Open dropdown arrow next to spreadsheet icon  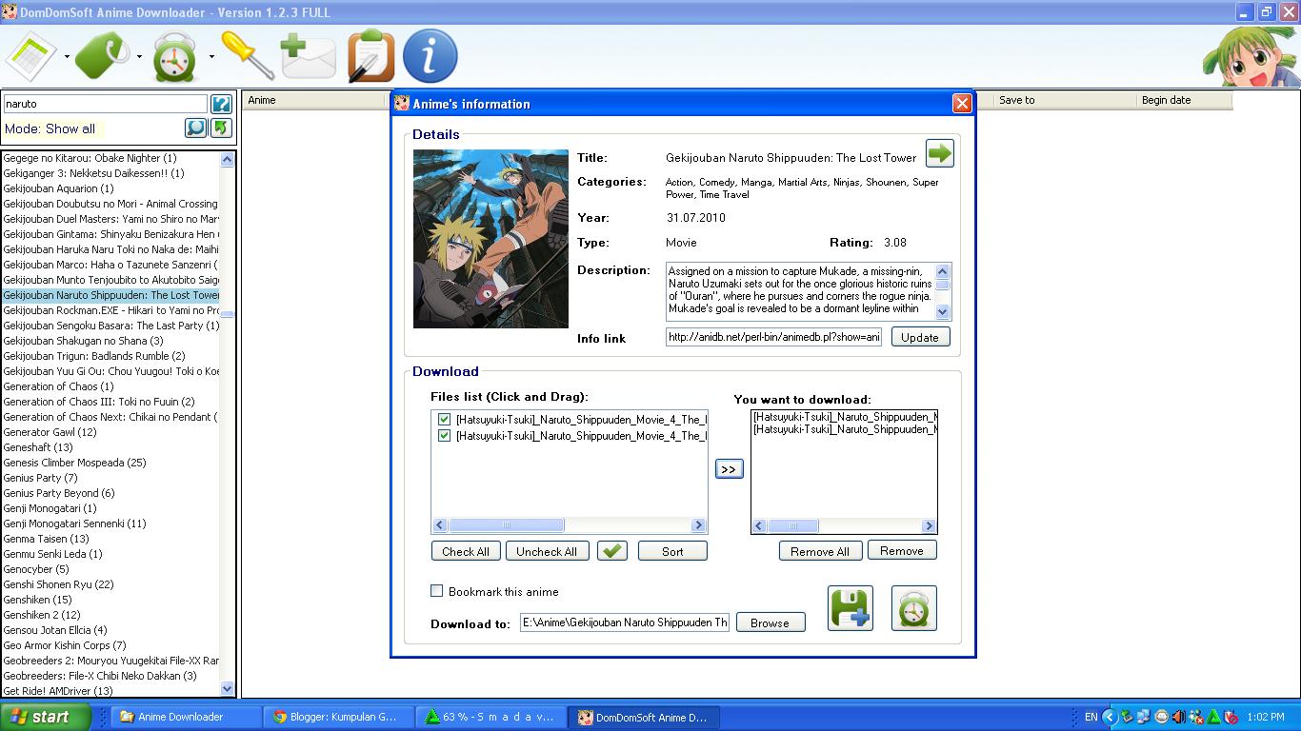pyautogui.click(x=67, y=57)
